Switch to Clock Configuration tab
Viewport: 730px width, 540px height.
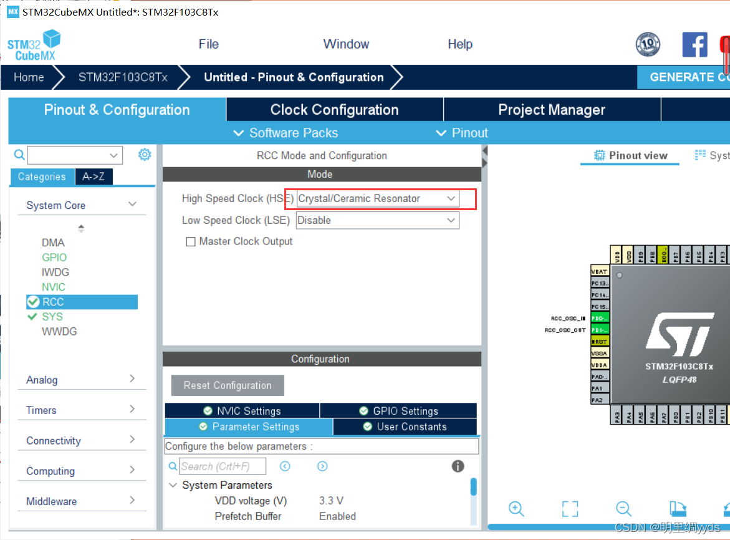[335, 109]
